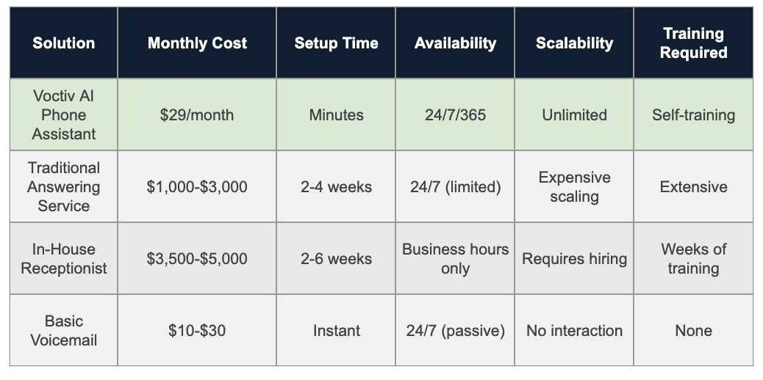Select the $10-$30 cost cell
This screenshot has height=380, width=763.
point(197,331)
